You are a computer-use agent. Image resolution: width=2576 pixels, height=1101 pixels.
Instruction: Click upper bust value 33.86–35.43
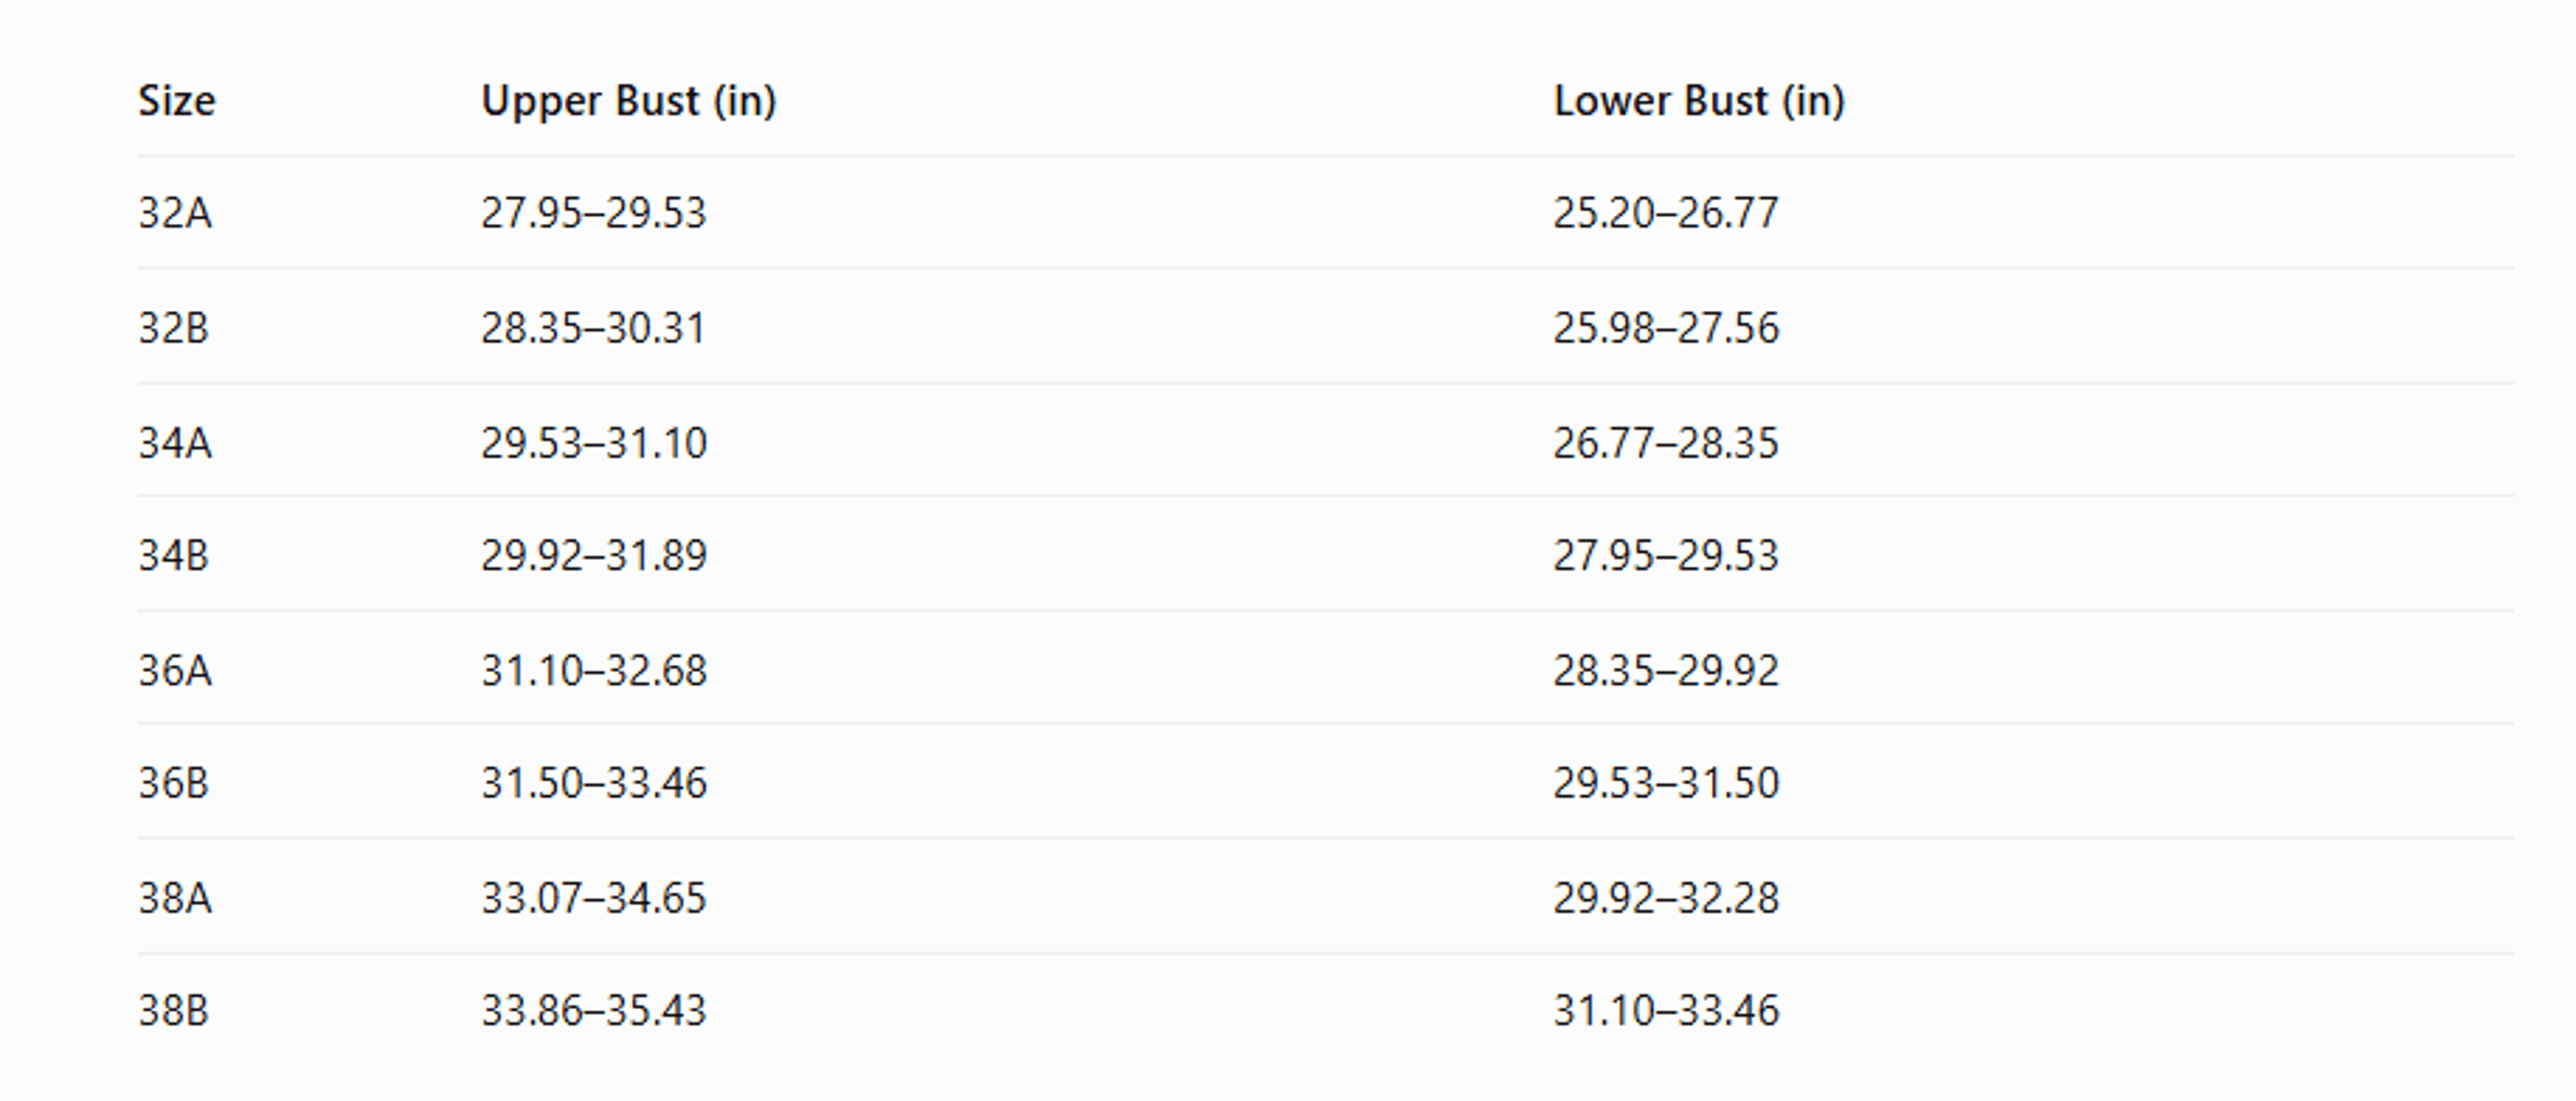594,1010
